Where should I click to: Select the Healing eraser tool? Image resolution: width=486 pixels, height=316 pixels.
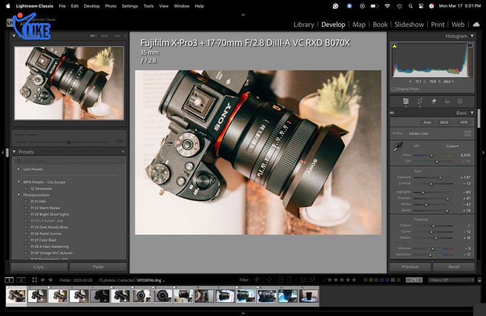tap(434, 101)
